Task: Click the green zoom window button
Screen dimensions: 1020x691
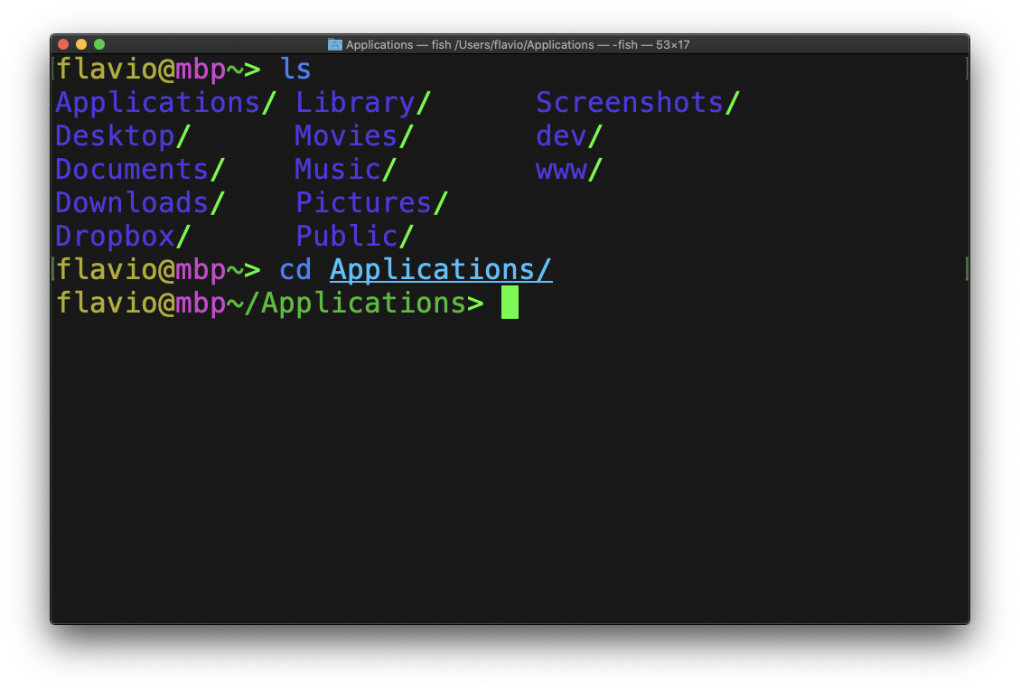Action: pos(99,44)
